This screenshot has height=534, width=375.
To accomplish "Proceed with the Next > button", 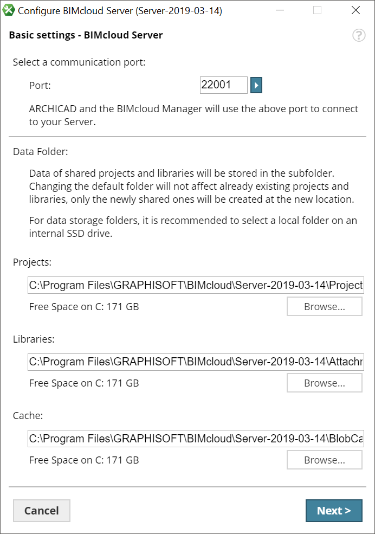I will [x=334, y=511].
